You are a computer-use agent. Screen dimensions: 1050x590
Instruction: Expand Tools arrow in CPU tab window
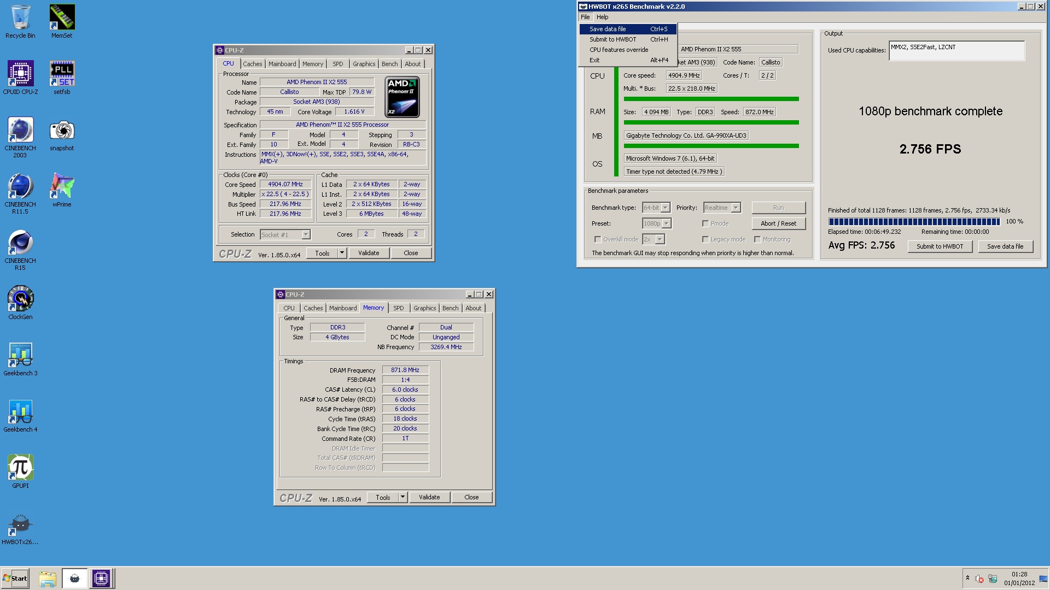(x=342, y=253)
